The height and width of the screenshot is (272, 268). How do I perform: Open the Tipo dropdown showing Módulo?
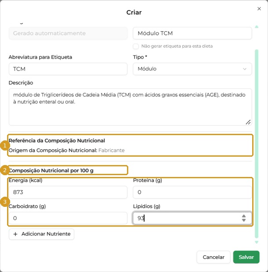[192, 69]
